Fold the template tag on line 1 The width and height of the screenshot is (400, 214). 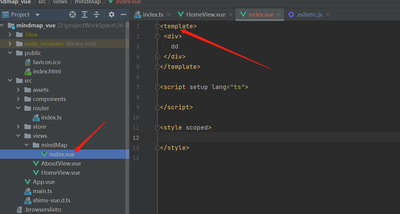[157, 26]
